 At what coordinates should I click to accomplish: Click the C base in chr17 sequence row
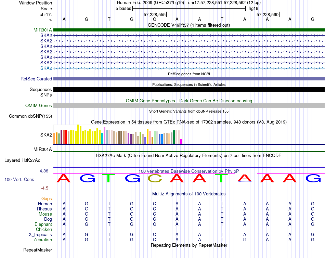coord(154,20)
